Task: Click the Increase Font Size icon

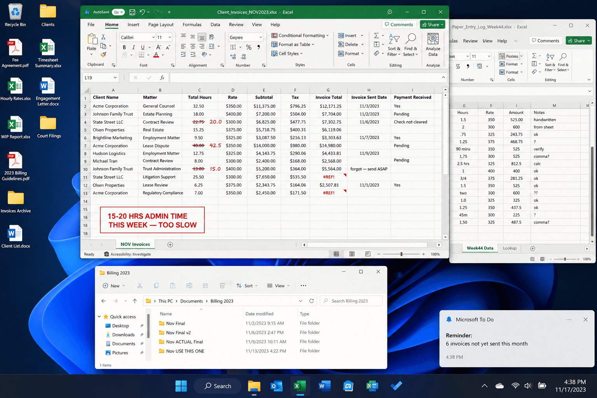Action: pyautogui.click(x=159, y=47)
